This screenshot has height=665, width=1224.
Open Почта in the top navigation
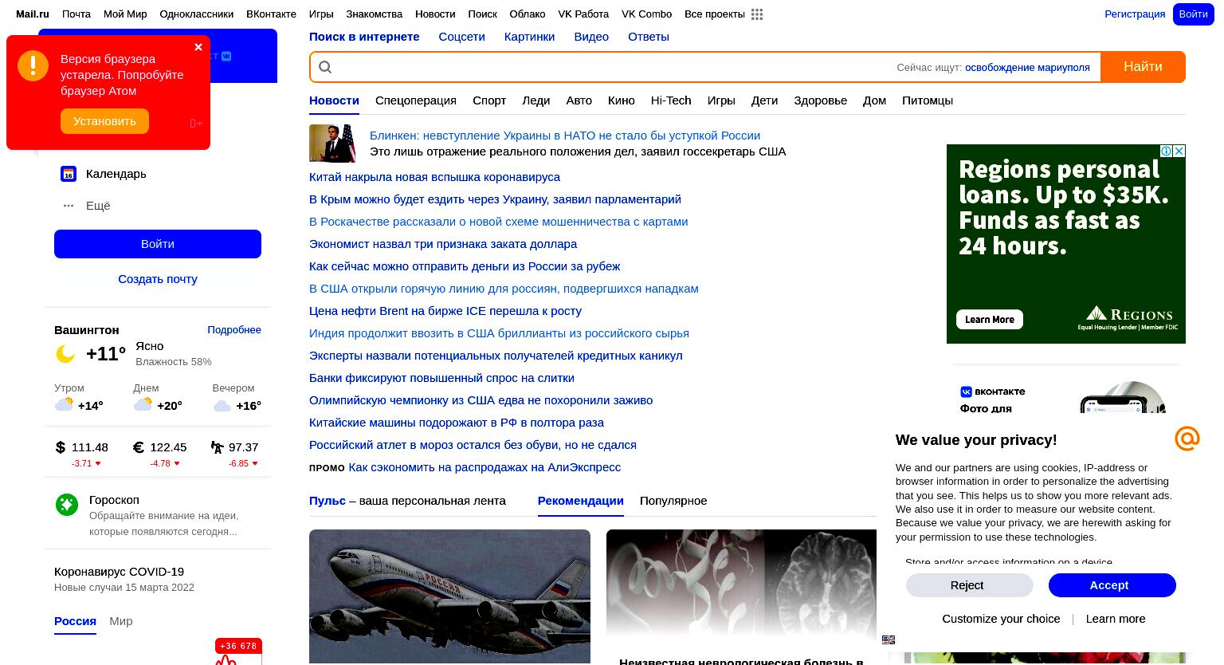point(76,14)
